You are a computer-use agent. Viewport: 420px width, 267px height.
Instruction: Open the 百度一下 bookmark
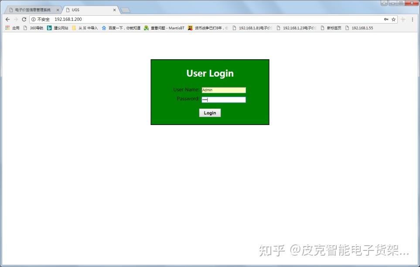click(121, 28)
